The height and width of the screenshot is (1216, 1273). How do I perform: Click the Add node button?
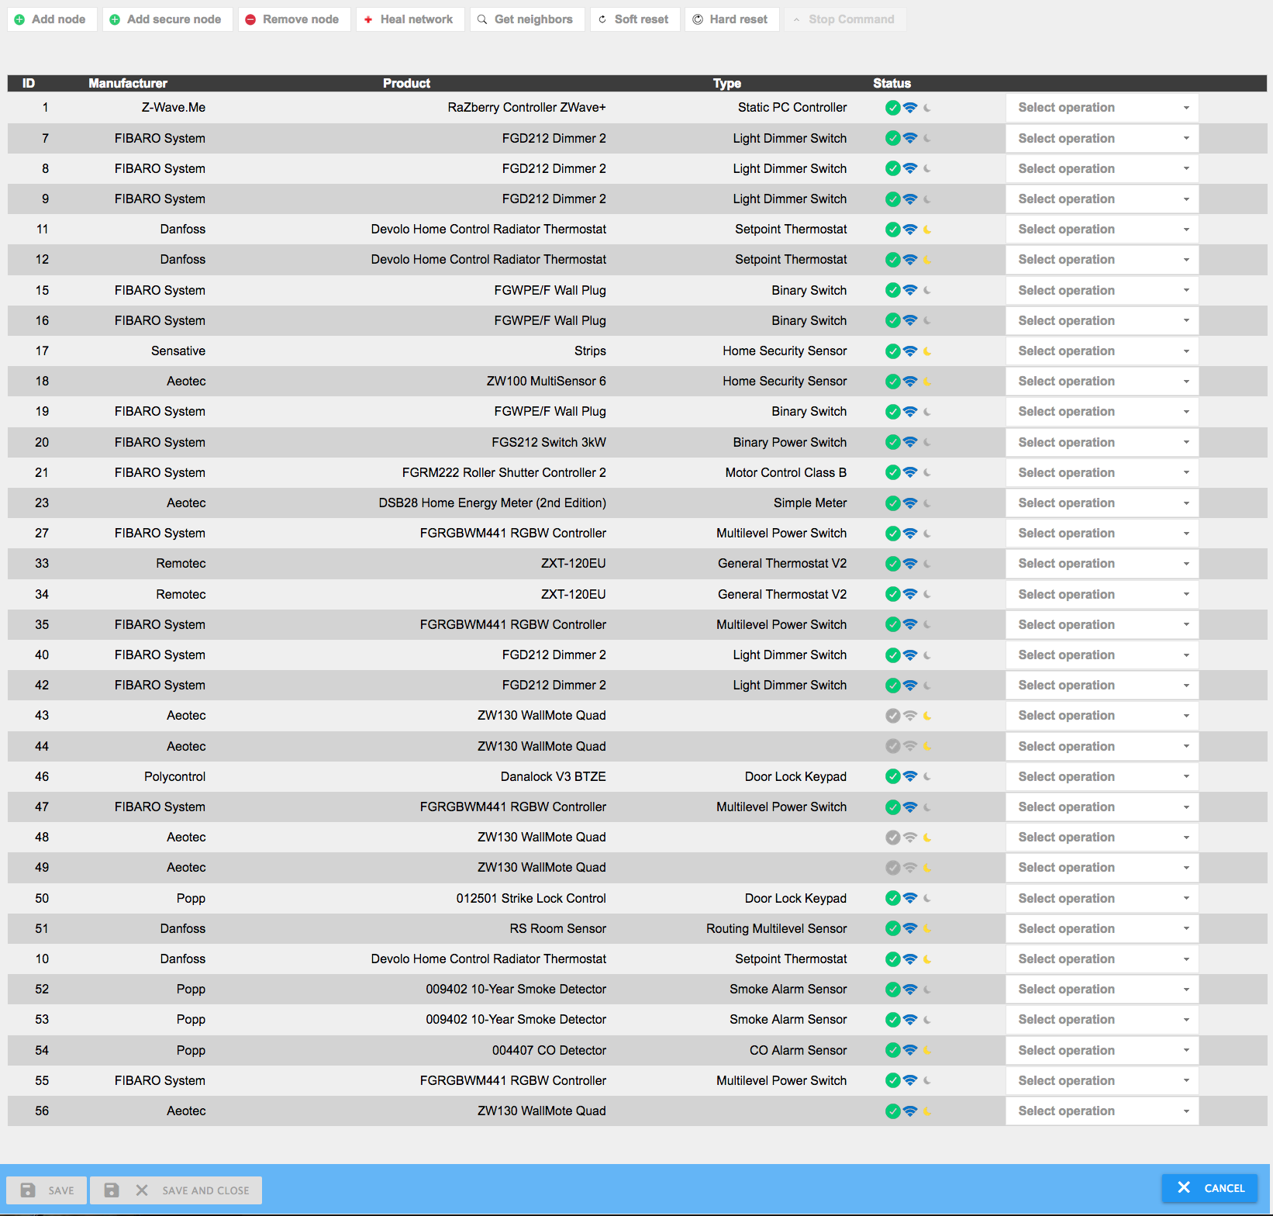pyautogui.click(x=51, y=19)
